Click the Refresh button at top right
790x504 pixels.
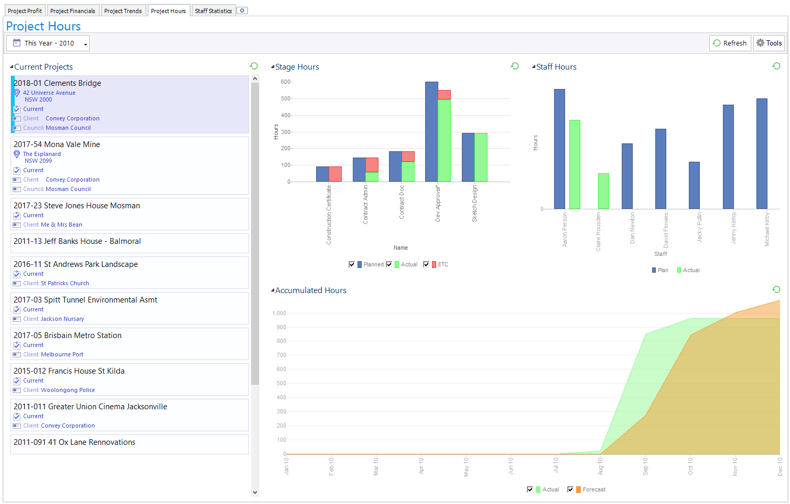[x=730, y=43]
